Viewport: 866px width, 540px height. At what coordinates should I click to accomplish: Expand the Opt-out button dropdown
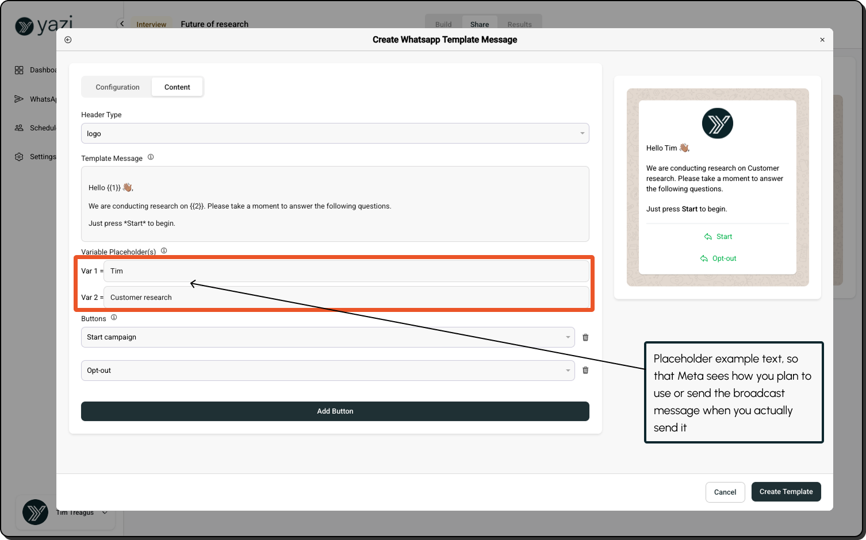click(327, 371)
